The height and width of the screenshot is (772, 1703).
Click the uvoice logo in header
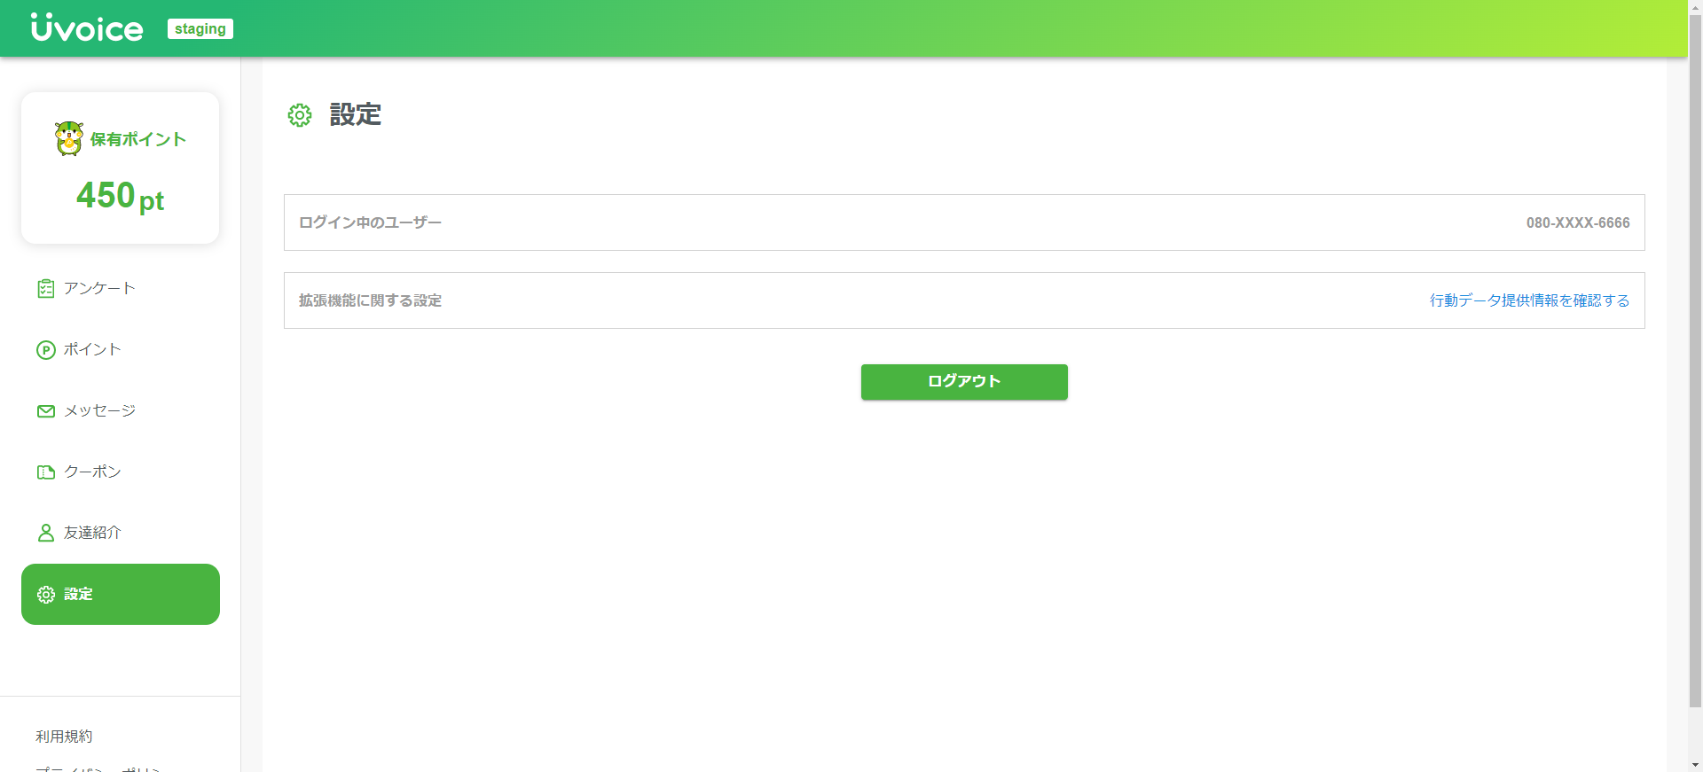point(87,27)
